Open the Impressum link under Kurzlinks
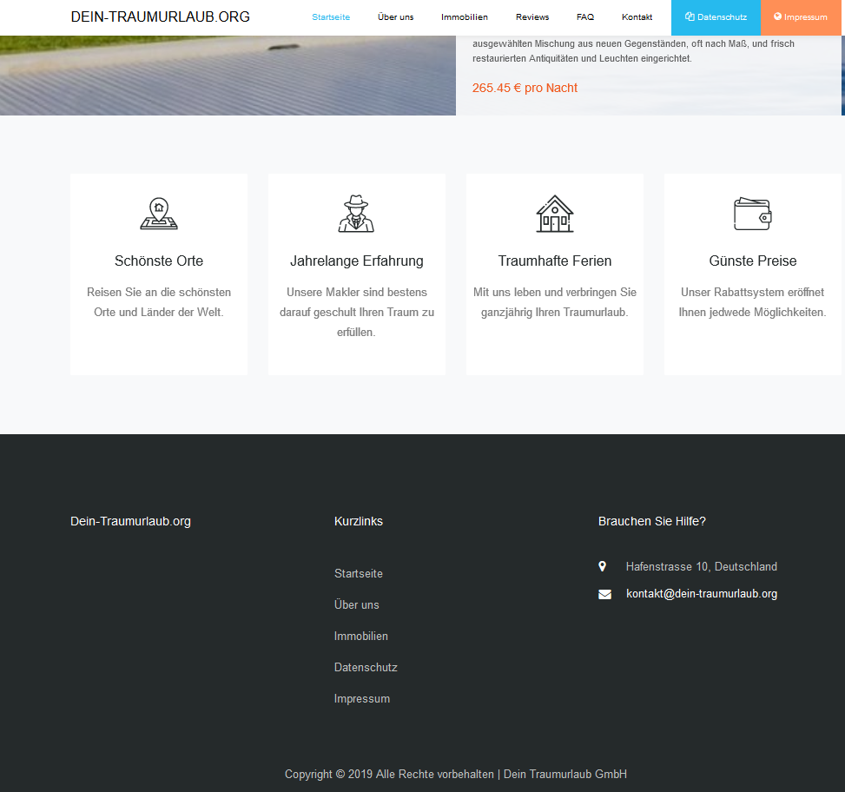Viewport: 845px width, 792px height. click(x=361, y=699)
